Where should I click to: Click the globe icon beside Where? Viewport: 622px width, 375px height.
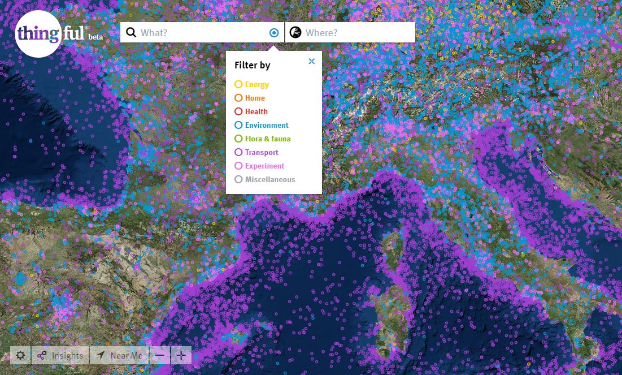tap(295, 33)
